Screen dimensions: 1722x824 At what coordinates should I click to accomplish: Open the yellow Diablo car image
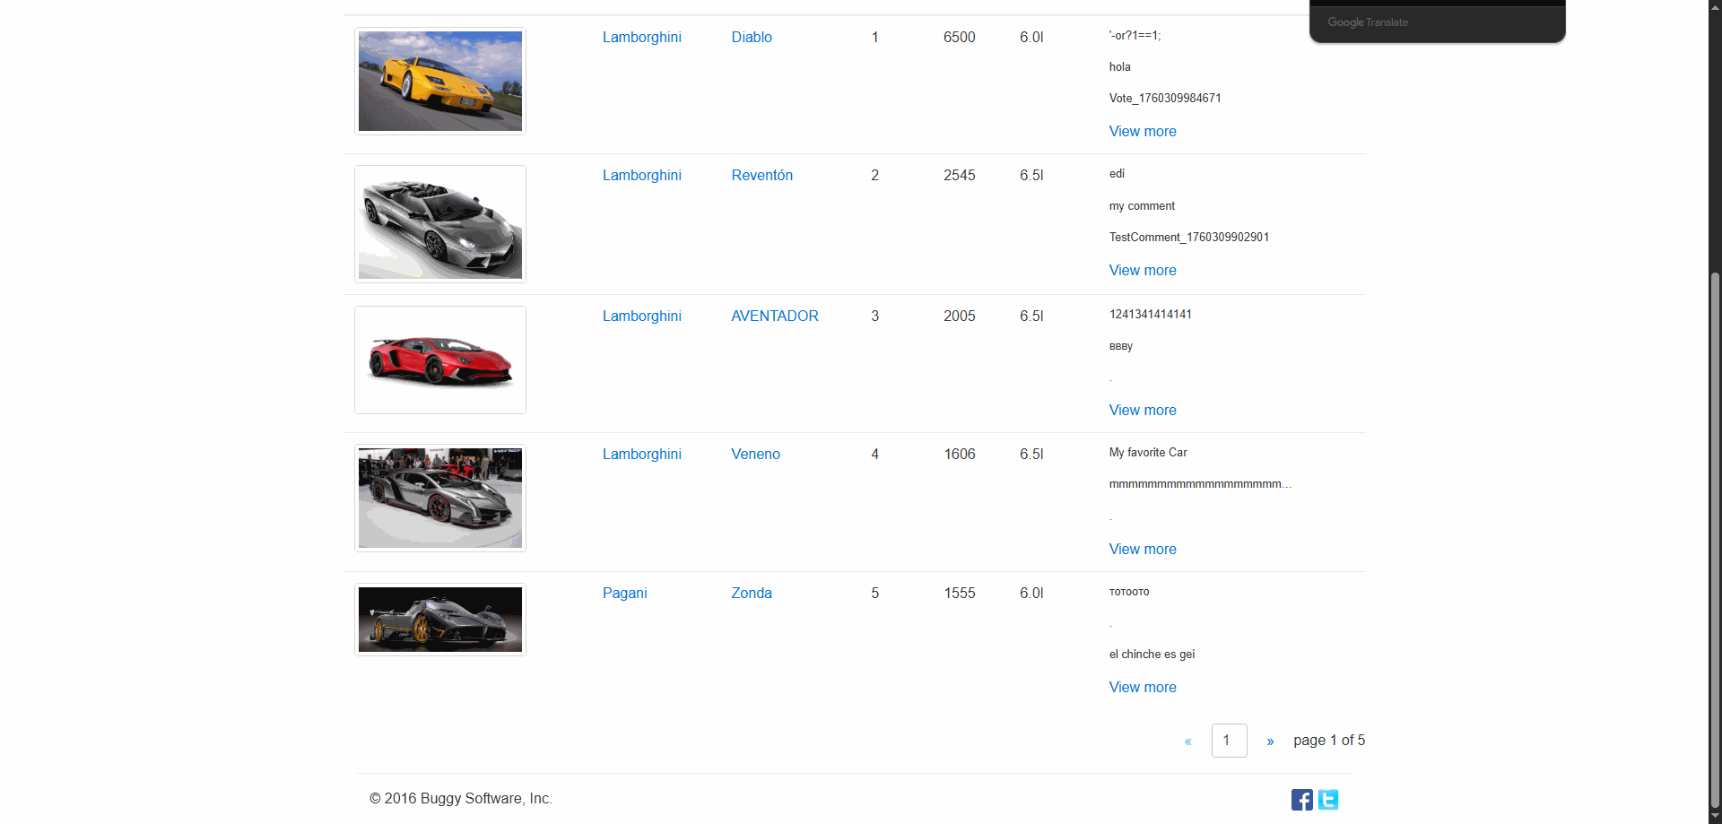[x=440, y=82]
